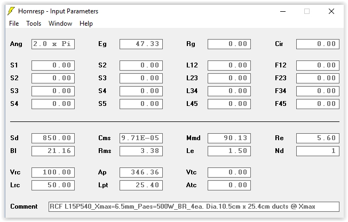Click the Eg field with 47.33
This screenshot has width=348, height=222.
[141, 44]
